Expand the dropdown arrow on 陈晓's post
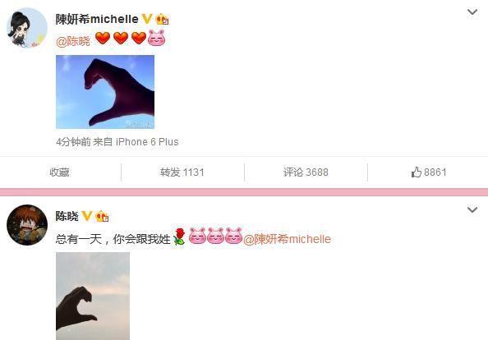Image resolution: width=488 pixels, height=340 pixels. pyautogui.click(x=472, y=209)
